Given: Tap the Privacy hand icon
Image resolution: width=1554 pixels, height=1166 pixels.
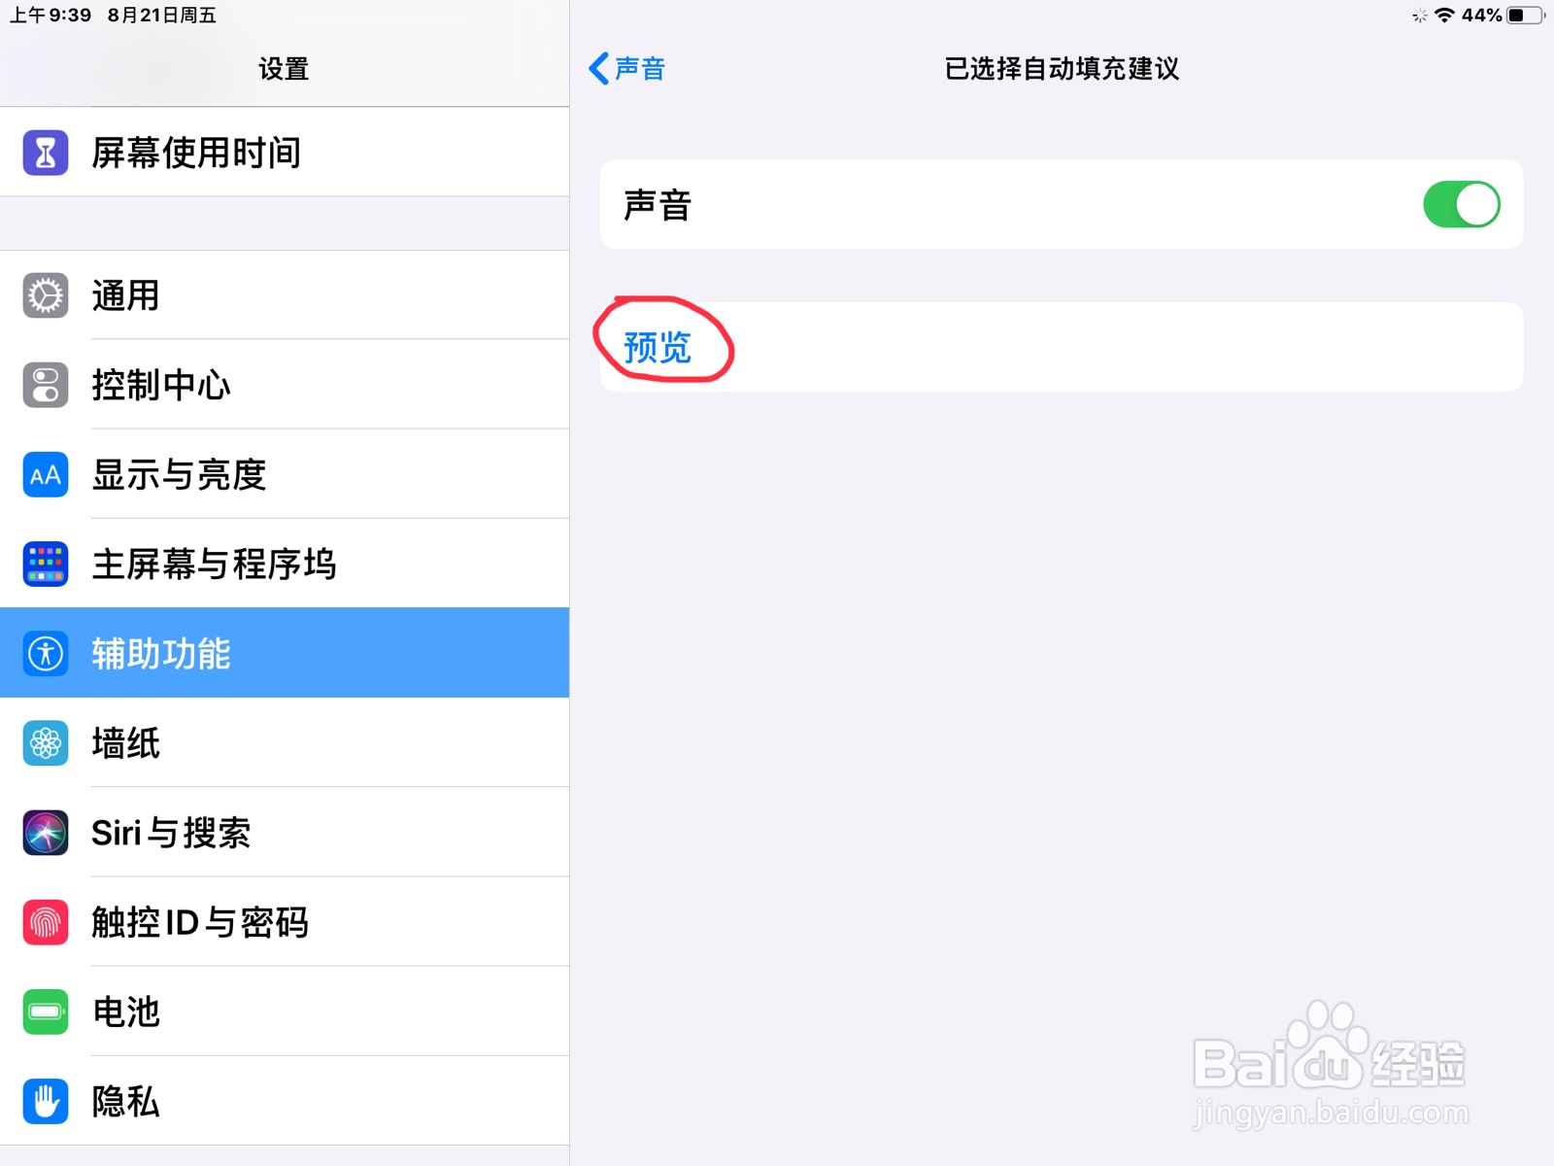Looking at the screenshot, I should (x=46, y=1101).
